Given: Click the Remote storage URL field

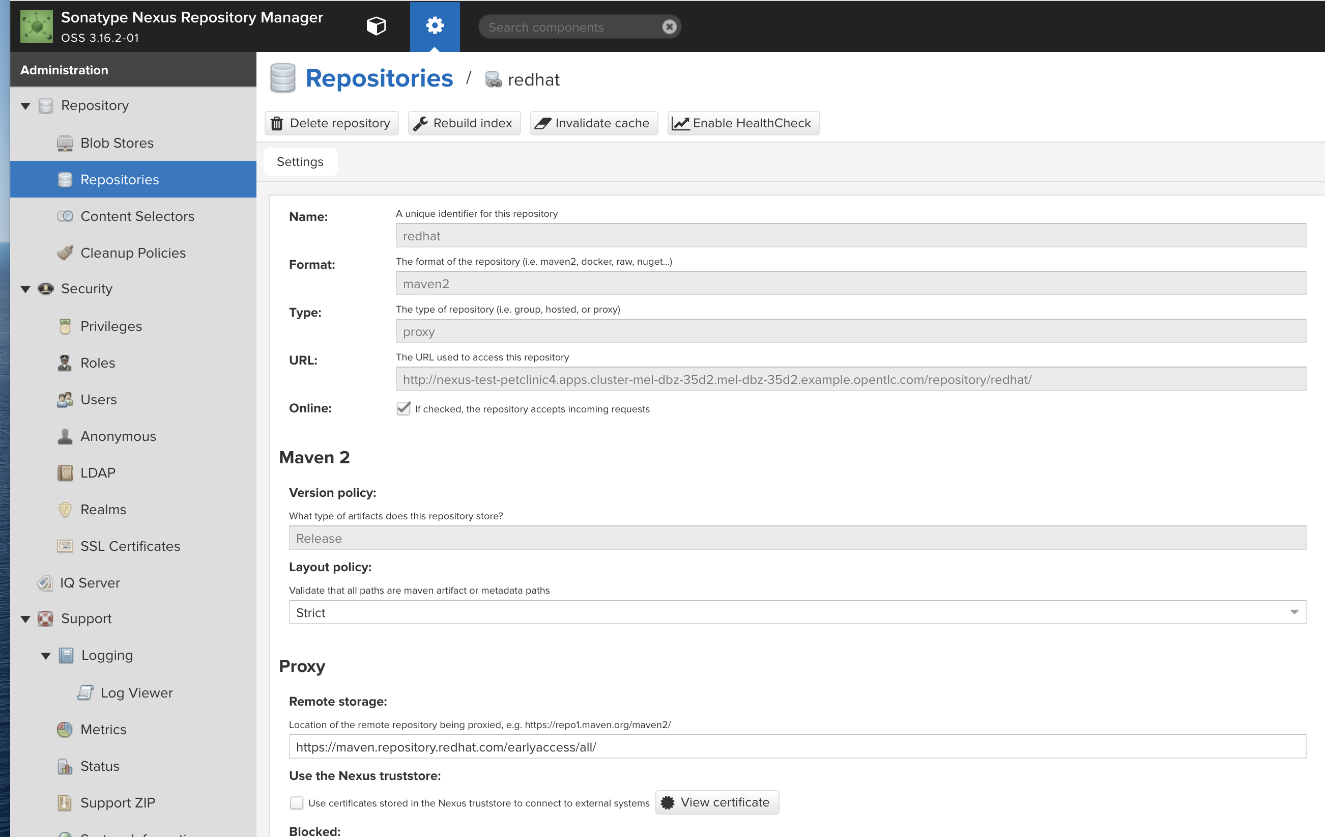Looking at the screenshot, I should click(x=797, y=747).
